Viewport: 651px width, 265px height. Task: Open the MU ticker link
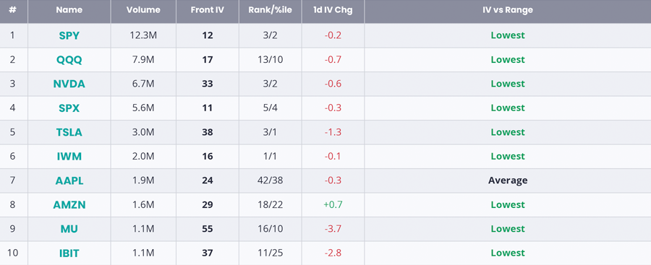69,229
